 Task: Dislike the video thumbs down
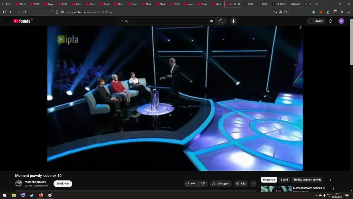(203, 184)
